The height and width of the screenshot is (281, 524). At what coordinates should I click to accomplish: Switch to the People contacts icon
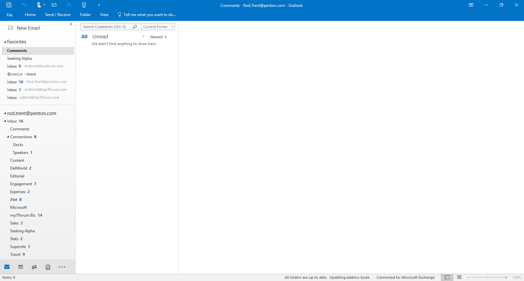click(34, 267)
